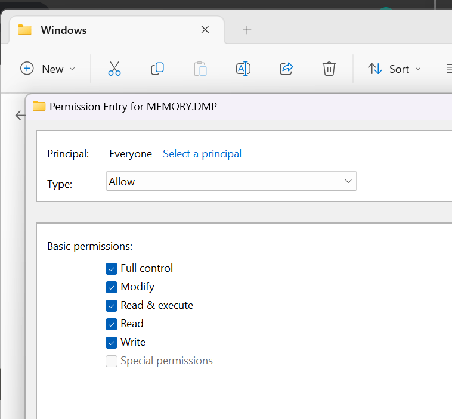
Task: Click the Sort arrows icon
Action: (374, 69)
